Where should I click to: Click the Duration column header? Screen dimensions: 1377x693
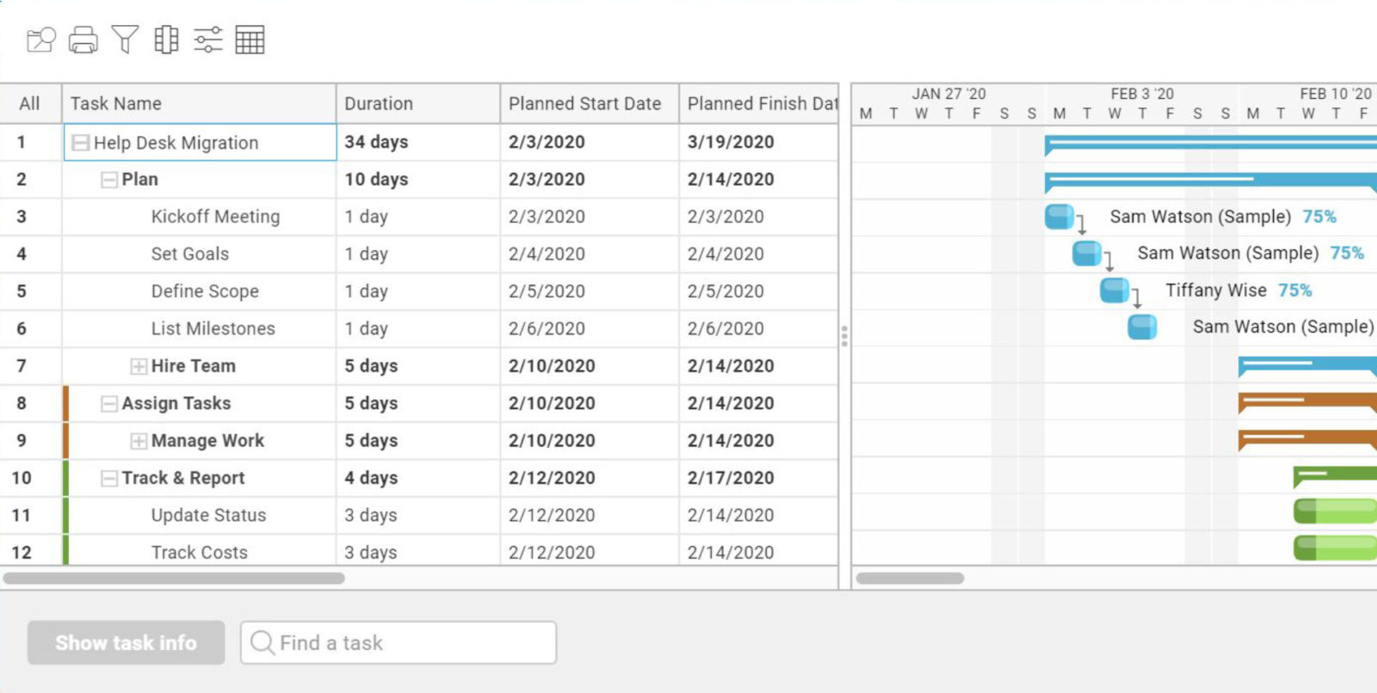click(417, 104)
